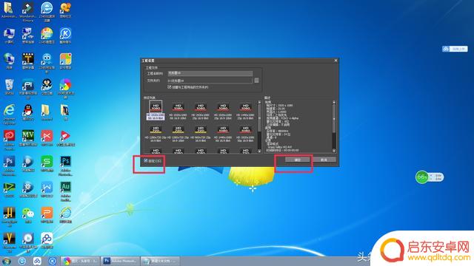
Task: Click the description panel scrollbar down arrow
Action: [334, 151]
